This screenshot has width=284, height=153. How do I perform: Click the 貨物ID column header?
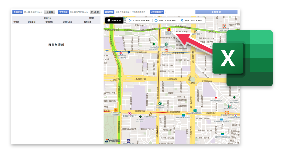pyautogui.click(x=16, y=22)
